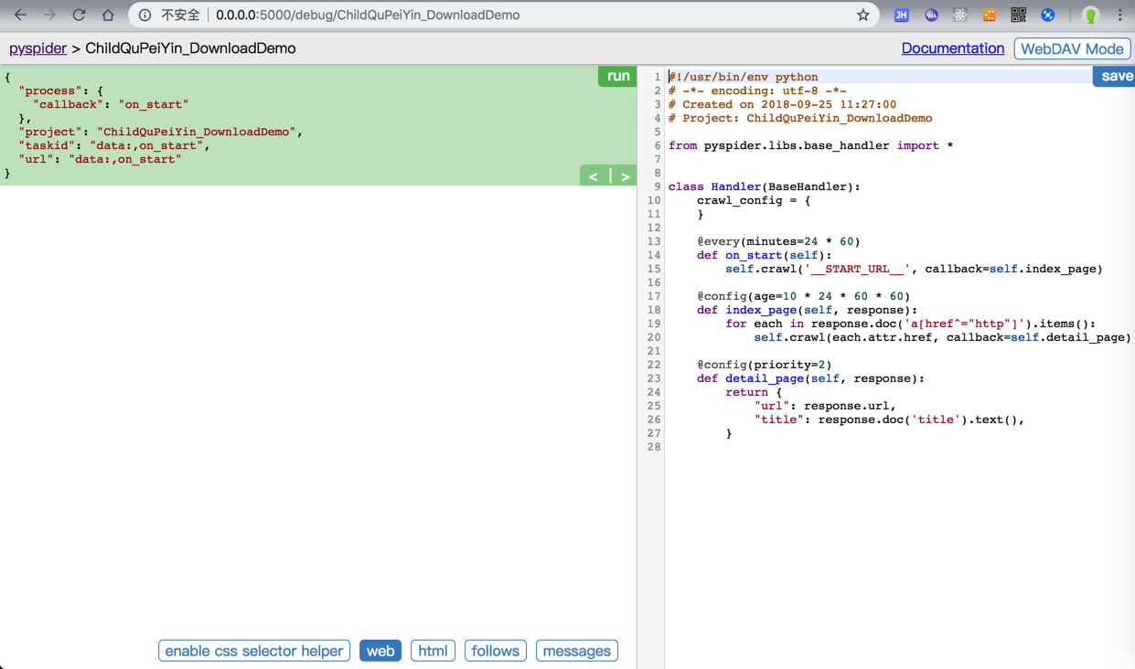The width and height of the screenshot is (1135, 669).
Task: Go back with the browser back arrow
Action: point(20,15)
